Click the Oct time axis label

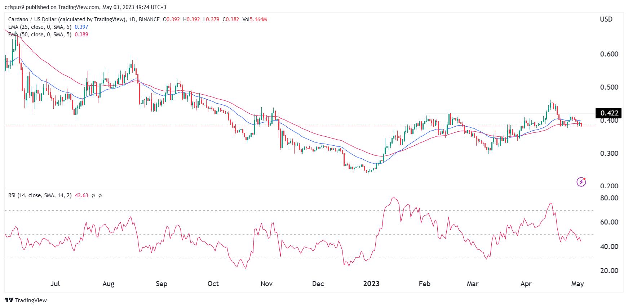(213, 284)
